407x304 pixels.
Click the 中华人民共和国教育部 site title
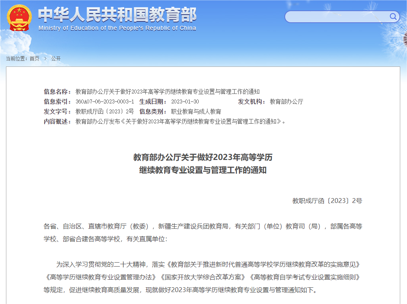(x=117, y=15)
